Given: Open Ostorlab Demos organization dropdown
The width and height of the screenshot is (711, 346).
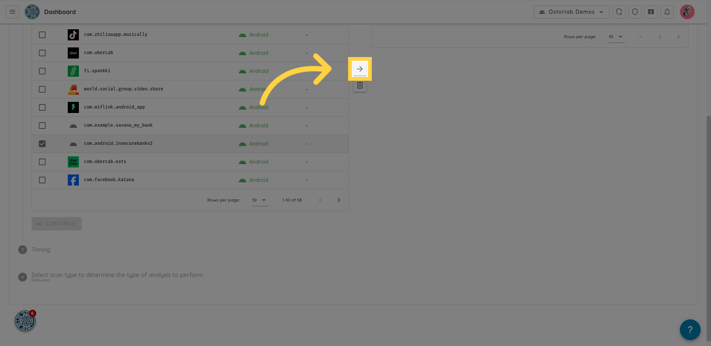Looking at the screenshot, I should tap(571, 12).
